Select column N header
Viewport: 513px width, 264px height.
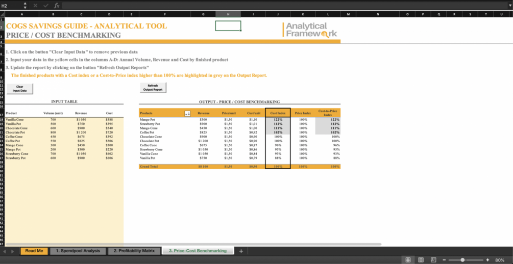point(378,14)
